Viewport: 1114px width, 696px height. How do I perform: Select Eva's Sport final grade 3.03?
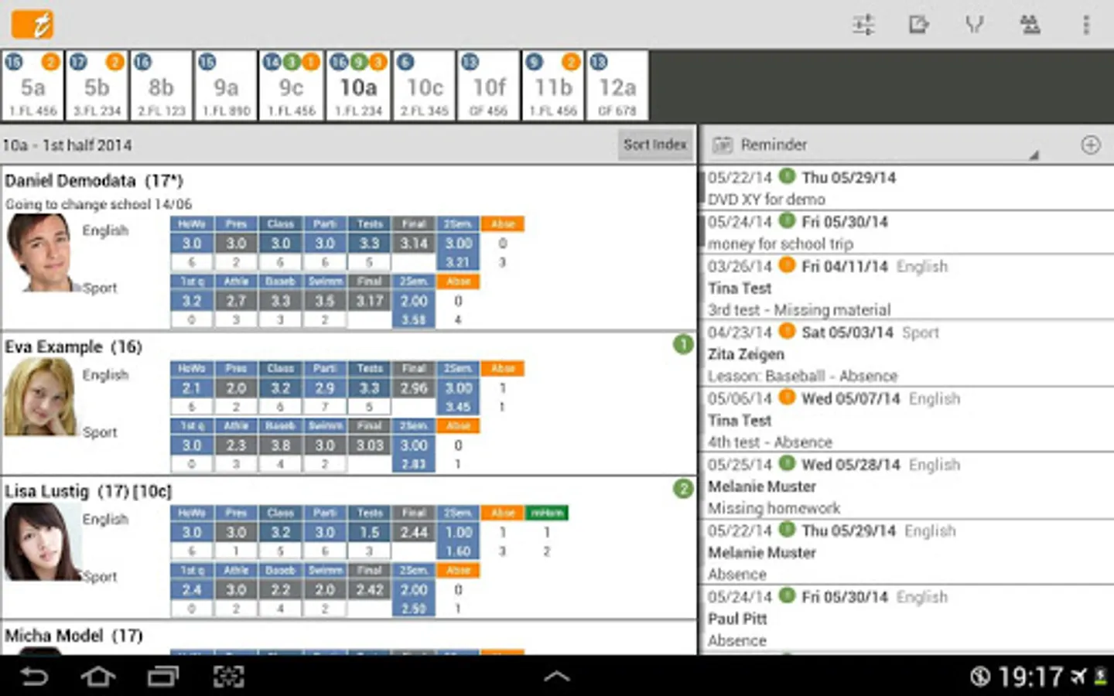pos(370,445)
